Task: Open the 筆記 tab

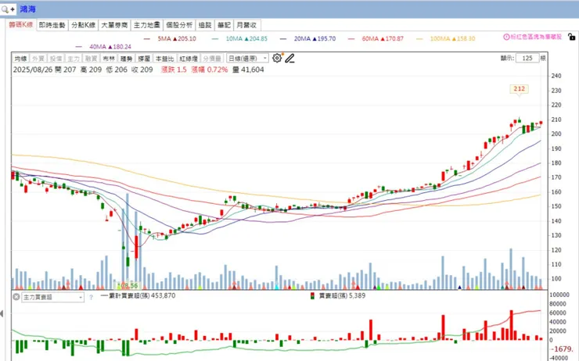Action: pos(224,25)
